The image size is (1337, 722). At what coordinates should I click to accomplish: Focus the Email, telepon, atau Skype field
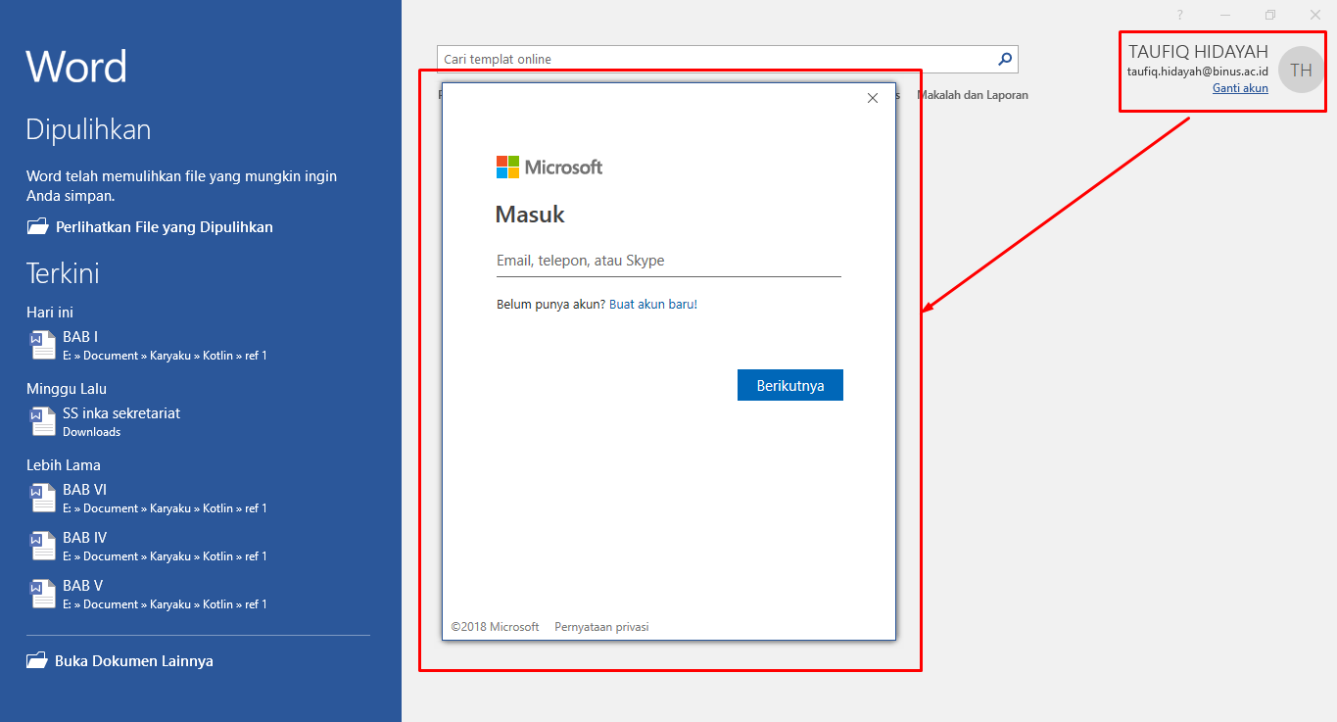tap(669, 261)
